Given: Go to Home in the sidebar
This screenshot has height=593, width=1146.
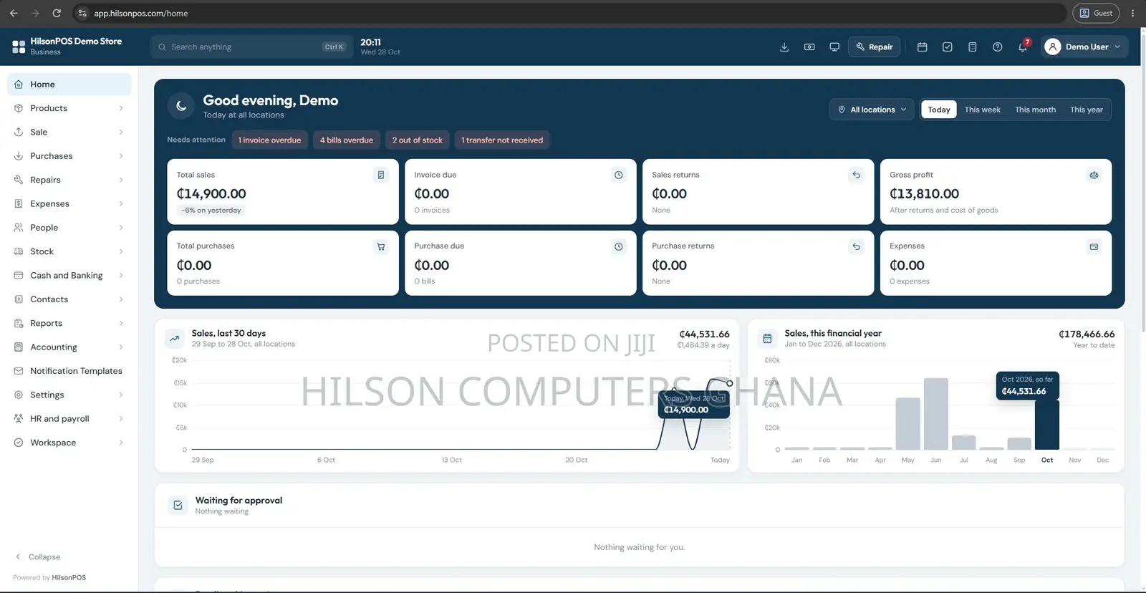Looking at the screenshot, I should [69, 85].
